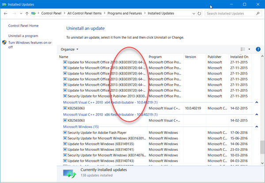Screen dimensions: 265x183
Task: Refresh the Installed Updates list
Action: pyautogui.click(x=199, y=14)
